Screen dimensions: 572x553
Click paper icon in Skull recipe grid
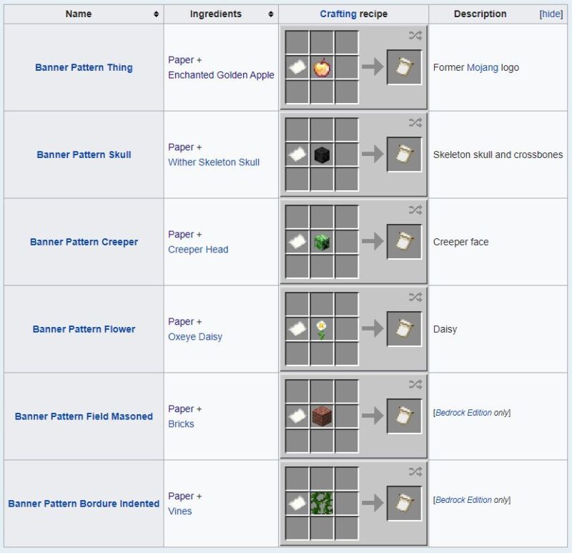297,155
